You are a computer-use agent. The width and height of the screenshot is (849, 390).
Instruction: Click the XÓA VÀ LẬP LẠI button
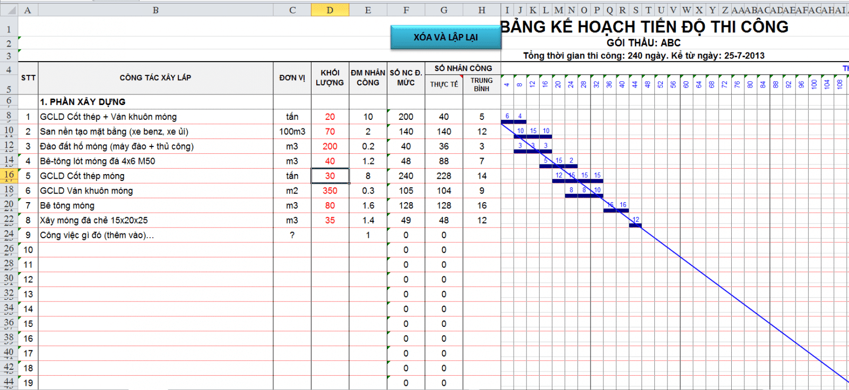445,37
